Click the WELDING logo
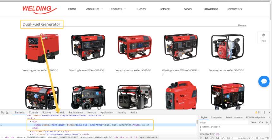 [39, 9]
